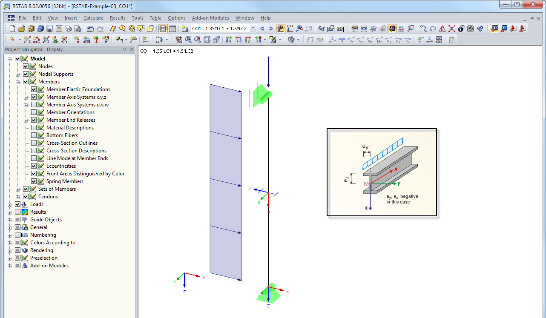Image resolution: width=546 pixels, height=318 pixels.
Task: Open the load case CO1 combo box dropdown
Action: pos(253,29)
